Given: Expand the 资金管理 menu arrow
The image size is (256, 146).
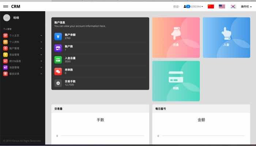Looking at the screenshot, I should (41, 55).
